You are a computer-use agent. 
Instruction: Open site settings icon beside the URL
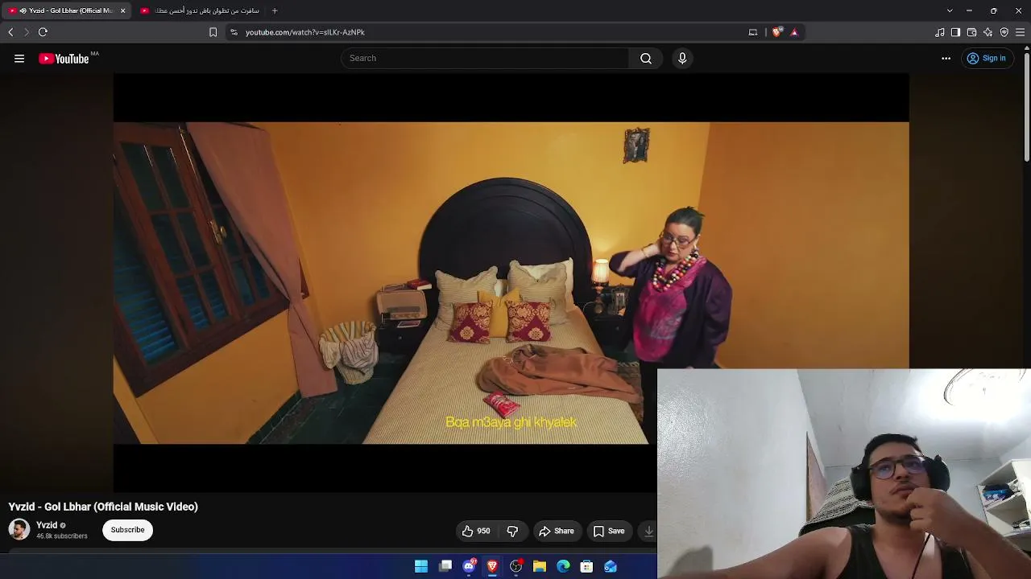pos(234,32)
